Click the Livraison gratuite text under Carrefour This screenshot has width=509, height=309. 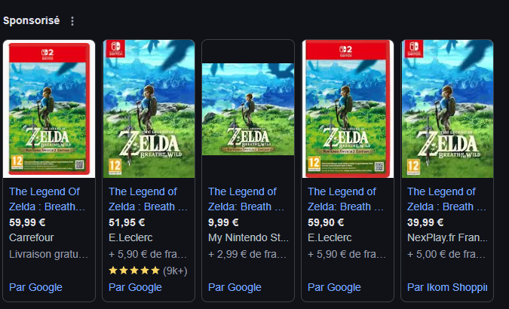point(49,254)
